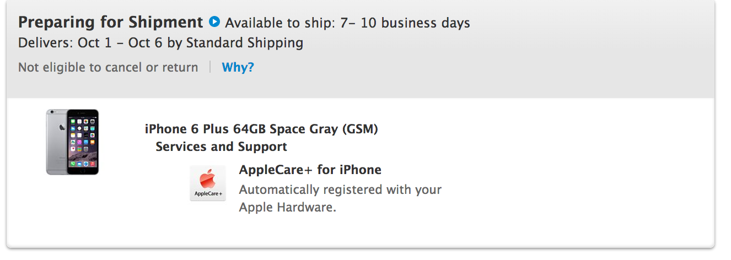Click the front-facing iPhone screen in the product image
The width and height of the screenshot is (731, 260).
pyautogui.click(x=82, y=142)
